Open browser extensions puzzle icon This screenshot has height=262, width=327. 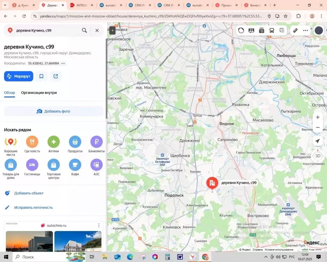(298, 16)
